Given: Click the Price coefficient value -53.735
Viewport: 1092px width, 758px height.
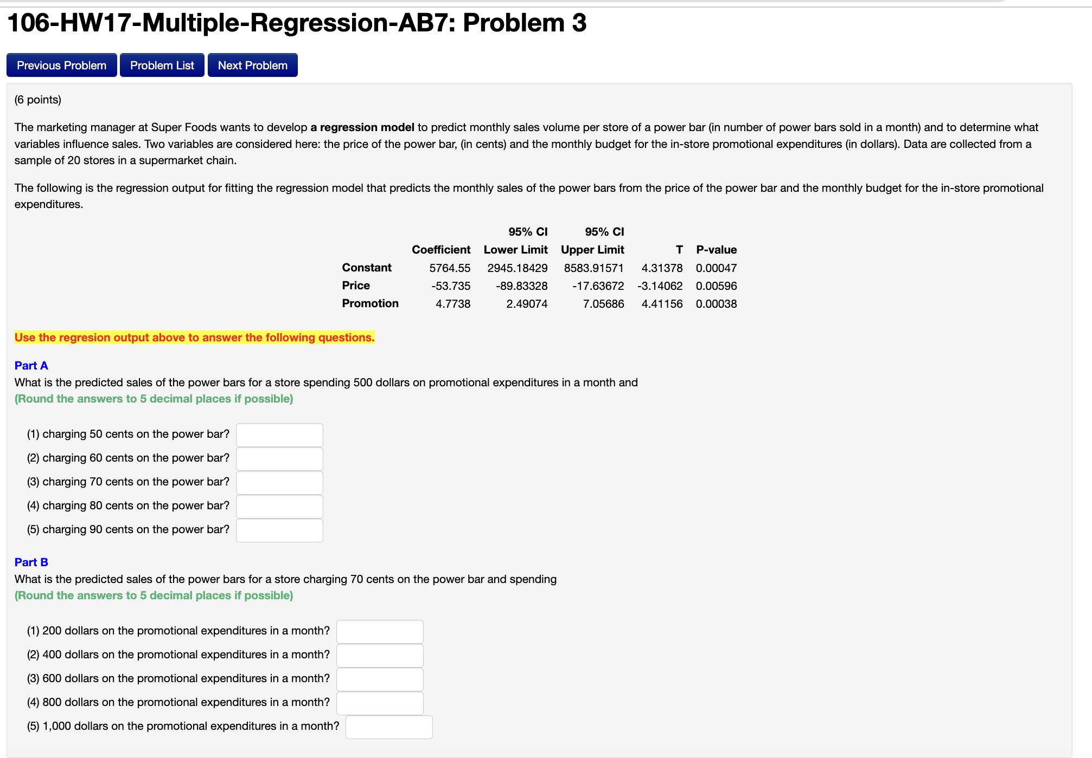Looking at the screenshot, I should (451, 286).
